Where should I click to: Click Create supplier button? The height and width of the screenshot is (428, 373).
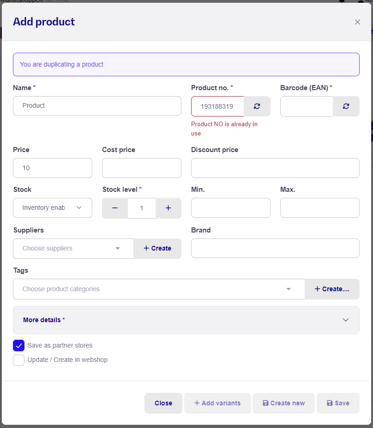pyautogui.click(x=157, y=248)
